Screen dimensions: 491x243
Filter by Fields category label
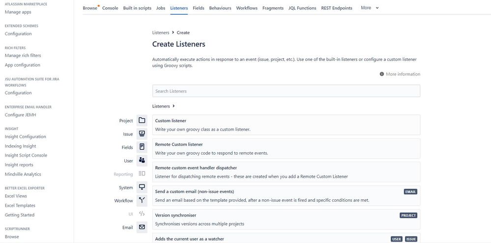click(127, 147)
